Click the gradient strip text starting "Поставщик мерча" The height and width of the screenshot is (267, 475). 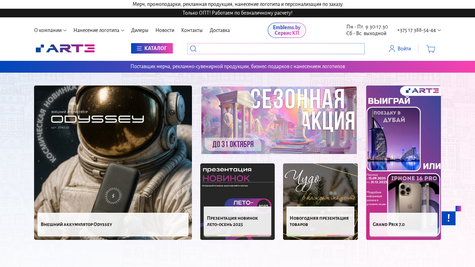pos(237,66)
